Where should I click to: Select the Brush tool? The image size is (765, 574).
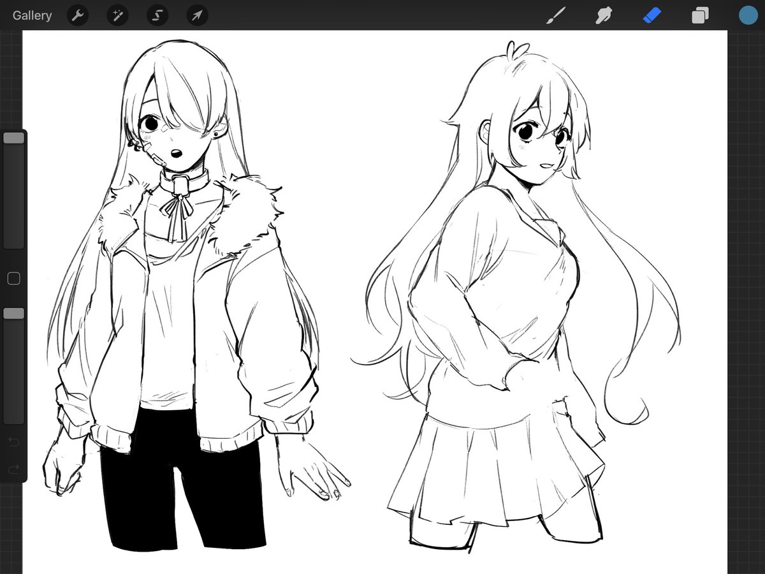557,15
